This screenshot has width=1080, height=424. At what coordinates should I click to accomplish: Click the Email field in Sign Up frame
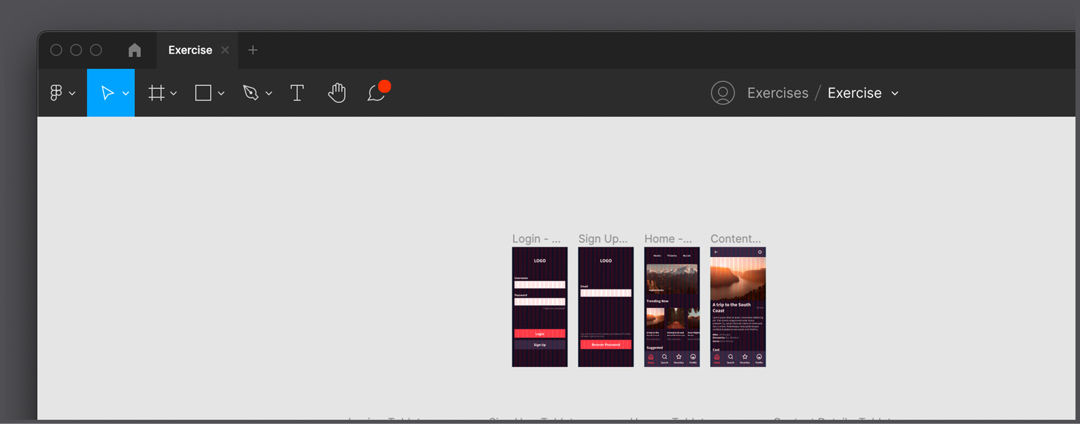tap(606, 293)
